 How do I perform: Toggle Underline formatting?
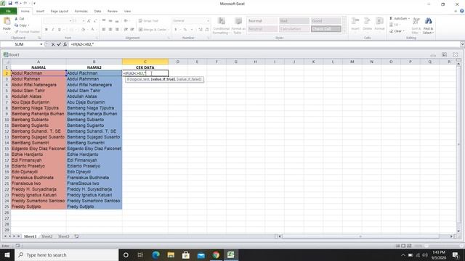click(60, 30)
